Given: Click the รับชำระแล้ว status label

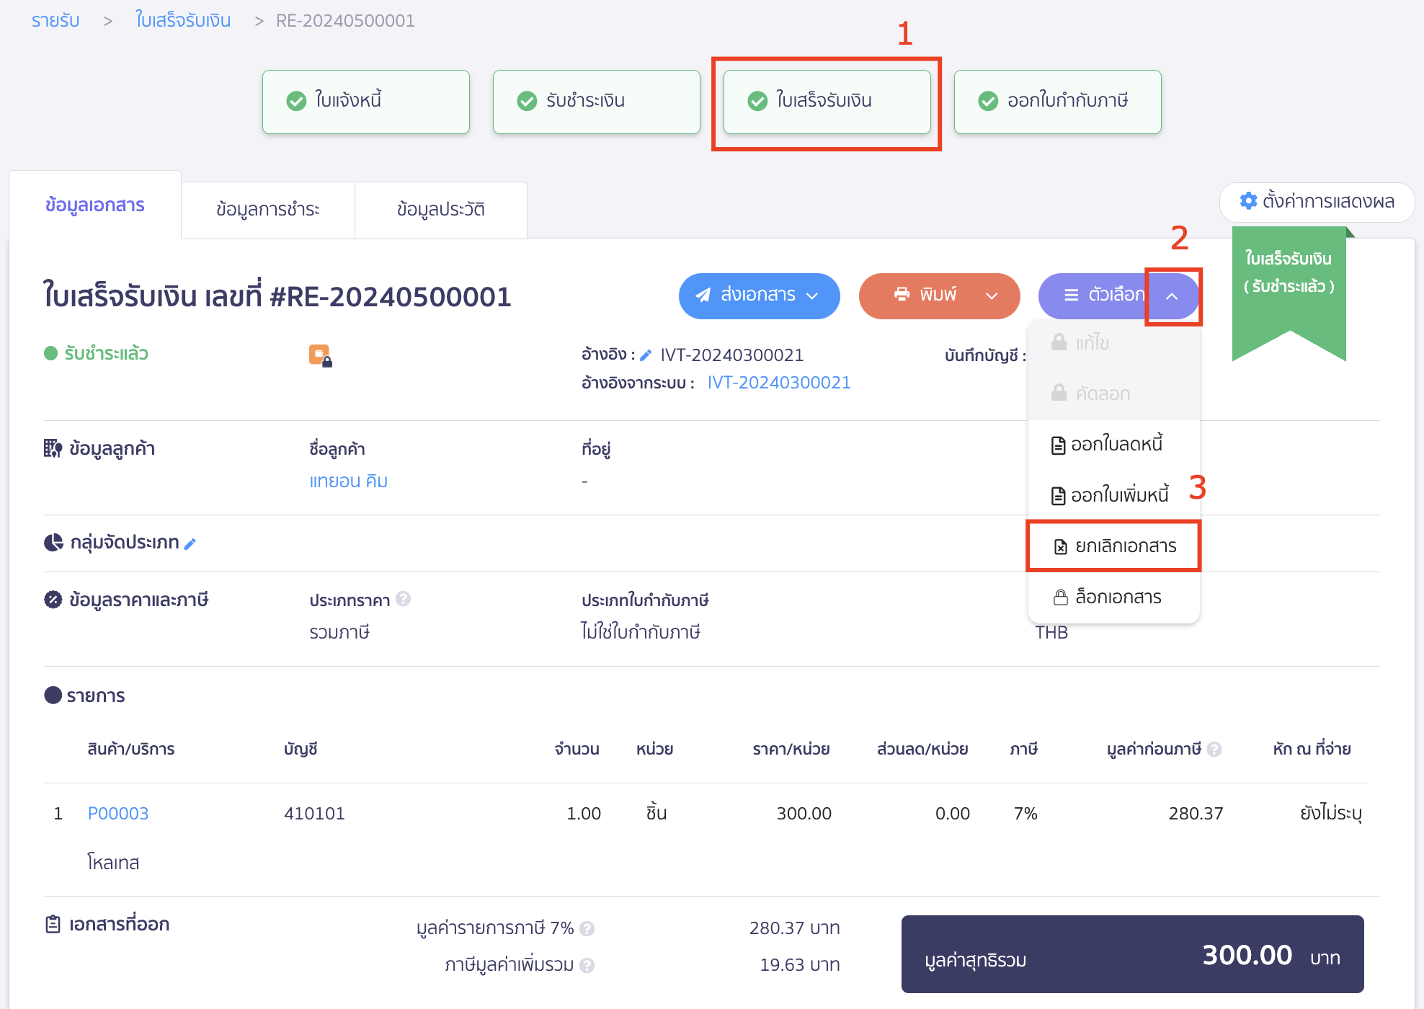Looking at the screenshot, I should [106, 353].
